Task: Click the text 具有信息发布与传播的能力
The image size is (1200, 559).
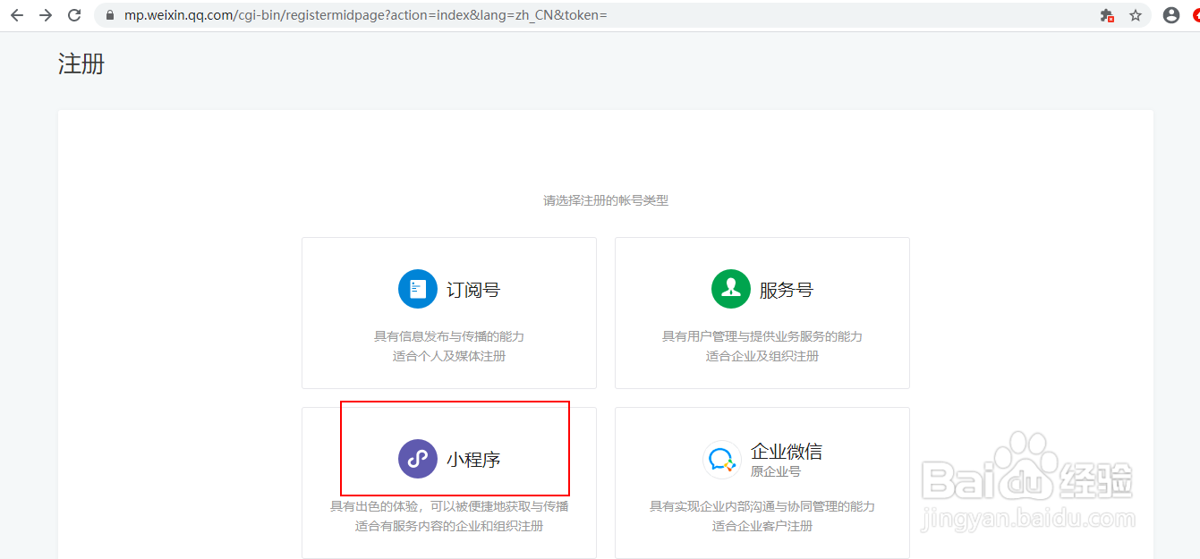Action: coord(449,337)
